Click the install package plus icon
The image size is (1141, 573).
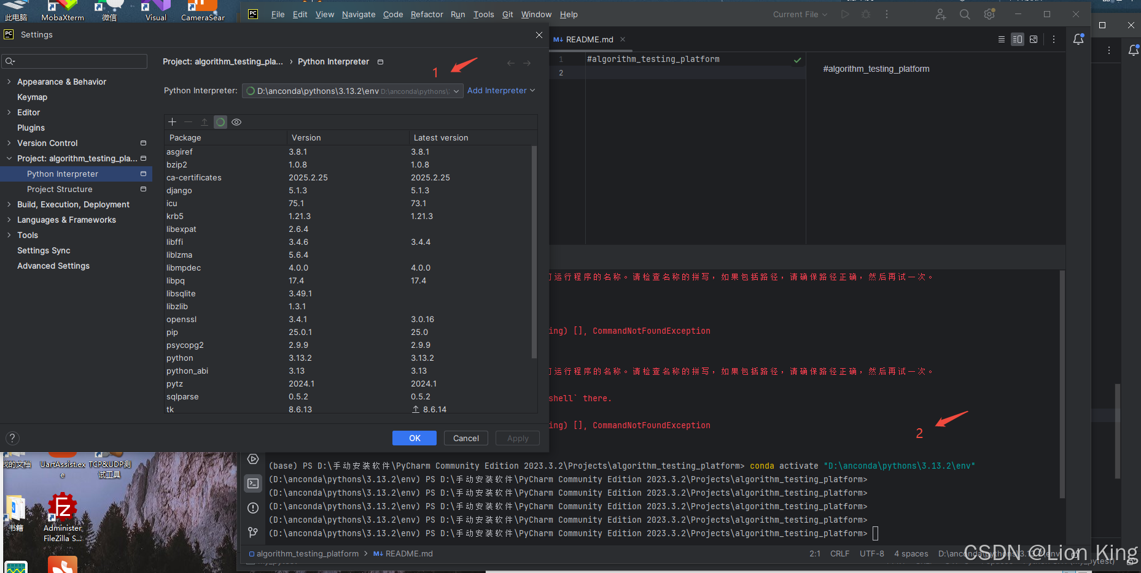173,122
